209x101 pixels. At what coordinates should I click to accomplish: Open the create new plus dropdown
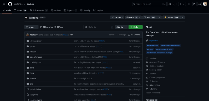[x=182, y=4]
